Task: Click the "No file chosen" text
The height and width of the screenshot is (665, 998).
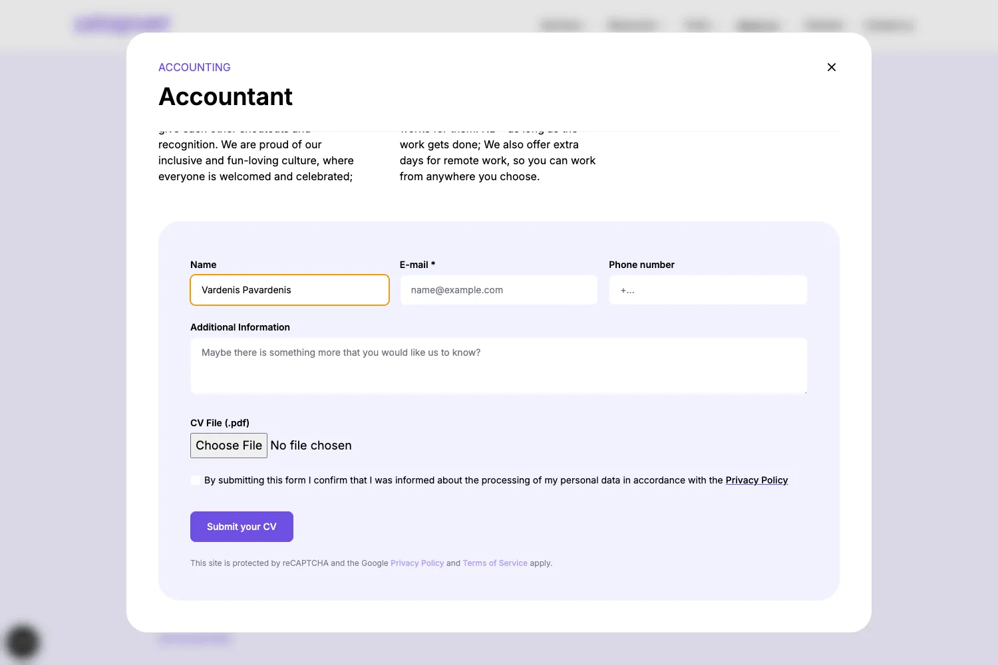Action: coord(311,446)
